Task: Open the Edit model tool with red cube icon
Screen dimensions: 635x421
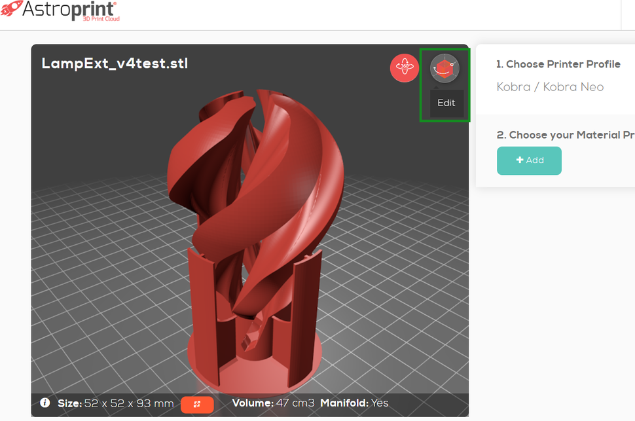Action: tap(444, 67)
